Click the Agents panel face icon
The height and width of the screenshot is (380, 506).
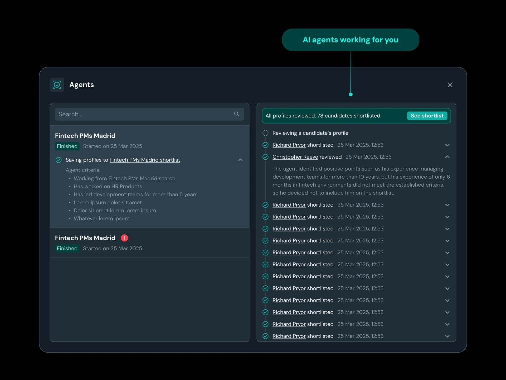pos(57,85)
